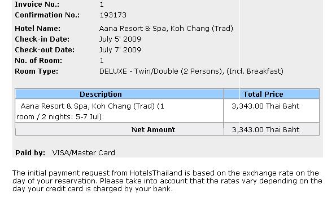Screen dimensions: 336x216
Task: Click the HotelsThailand exchange rate notice paragraph
Action: 167,181
